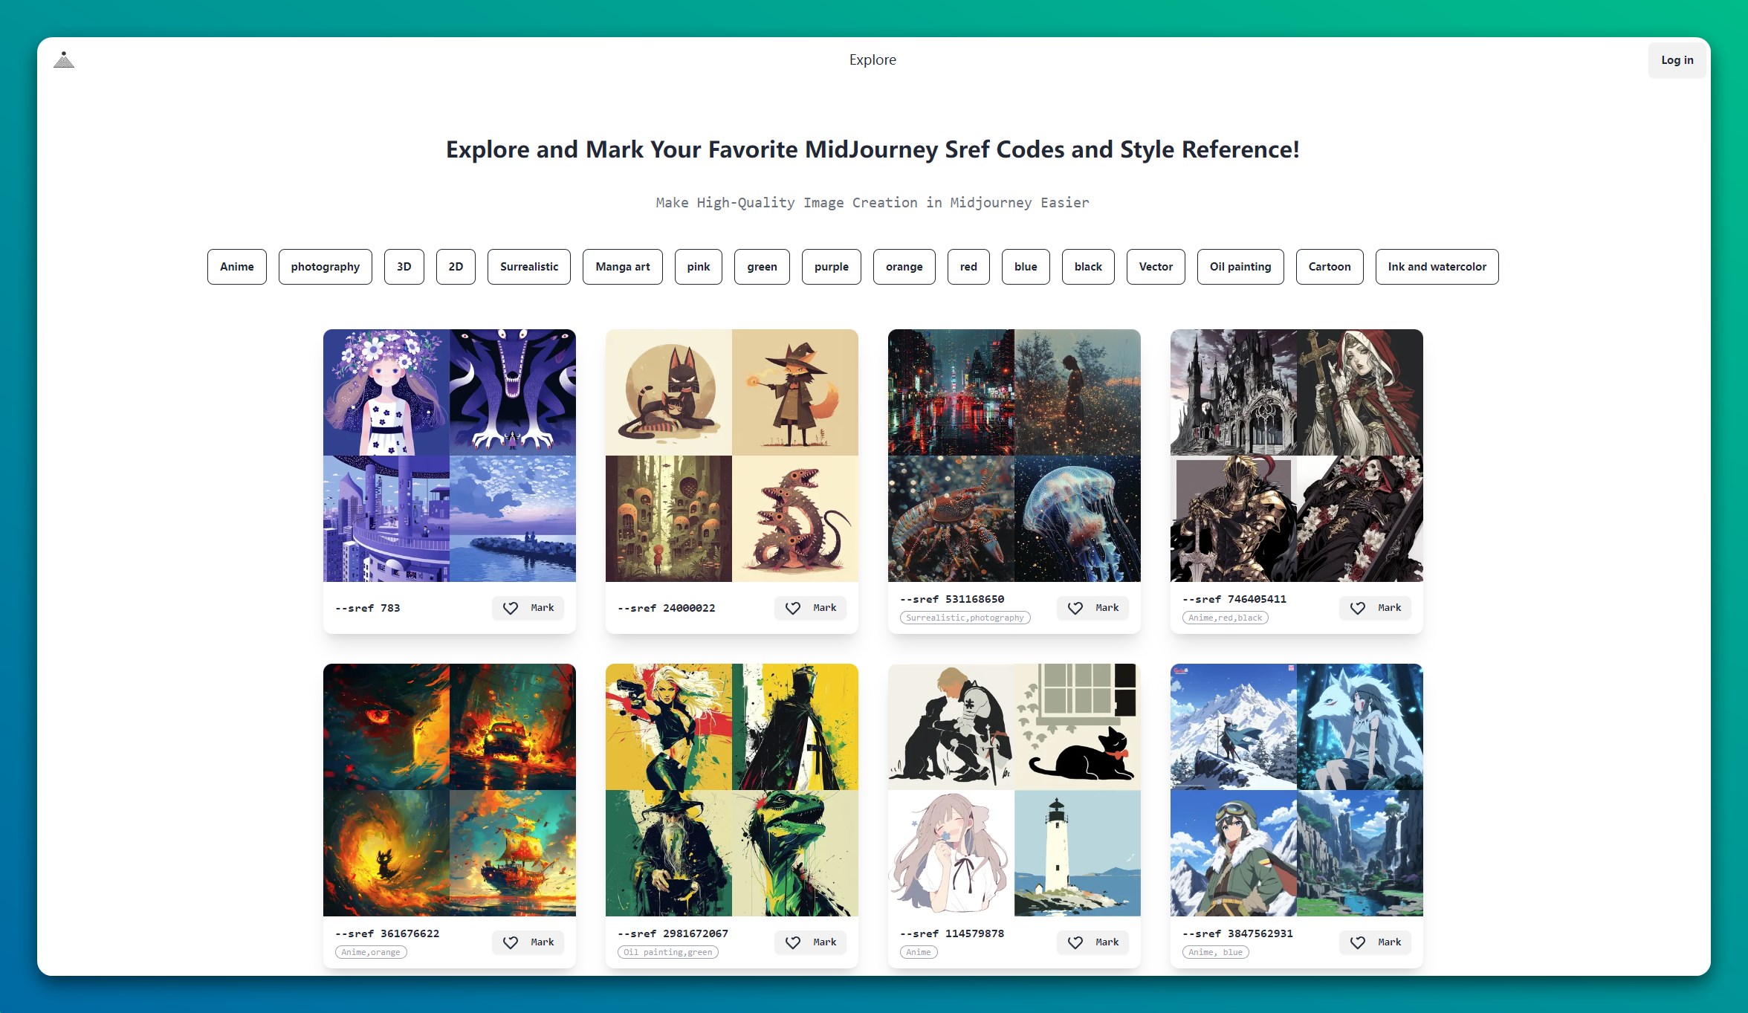Screen dimensions: 1748x1013
Task: Click the site logo icon top left
Action: pos(64,58)
